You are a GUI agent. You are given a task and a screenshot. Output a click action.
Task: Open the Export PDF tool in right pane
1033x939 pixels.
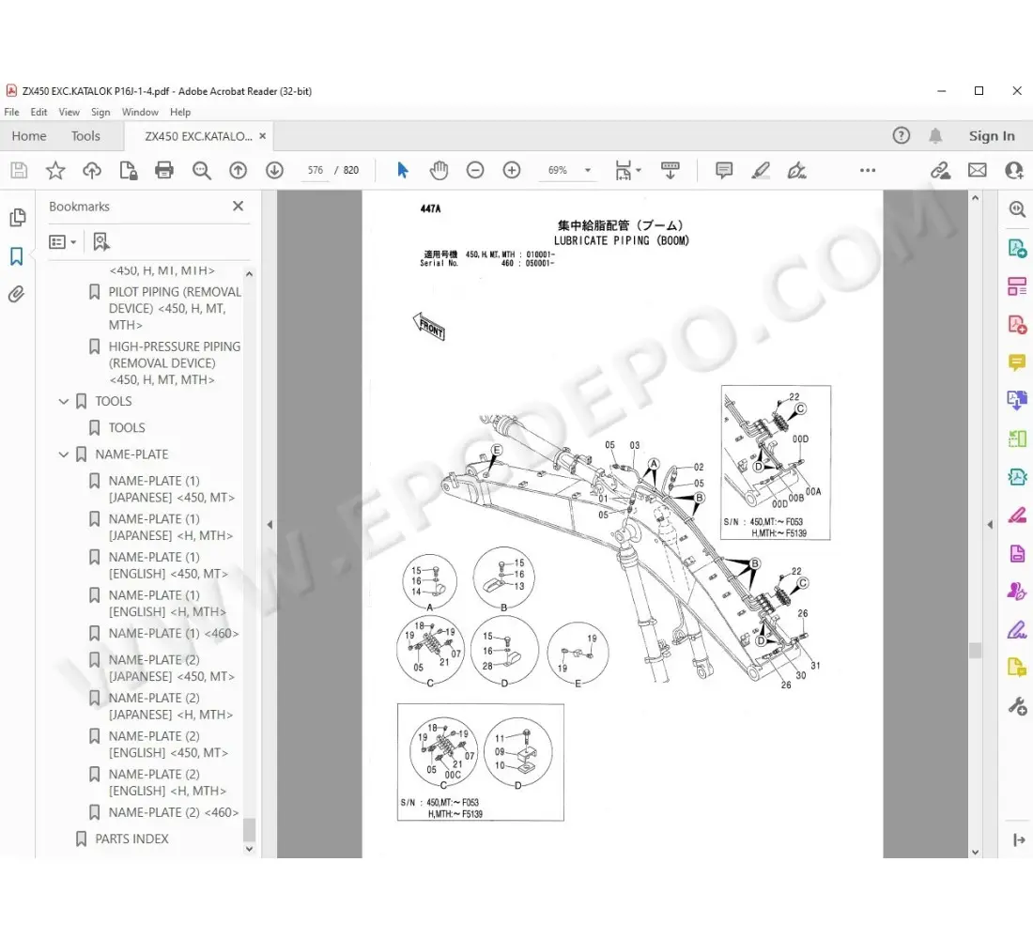tap(1017, 249)
